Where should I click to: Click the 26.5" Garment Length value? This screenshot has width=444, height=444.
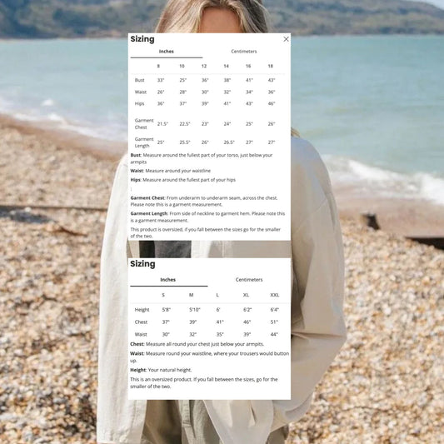pyautogui.click(x=229, y=142)
